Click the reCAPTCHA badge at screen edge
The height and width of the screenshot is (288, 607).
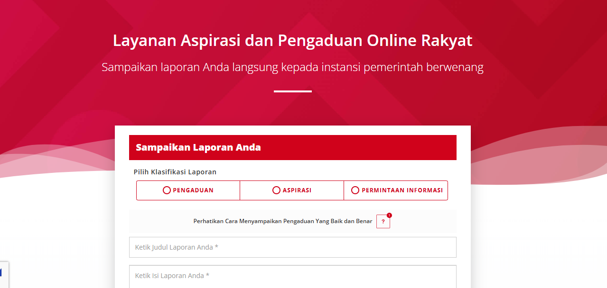pyautogui.click(x=4, y=274)
